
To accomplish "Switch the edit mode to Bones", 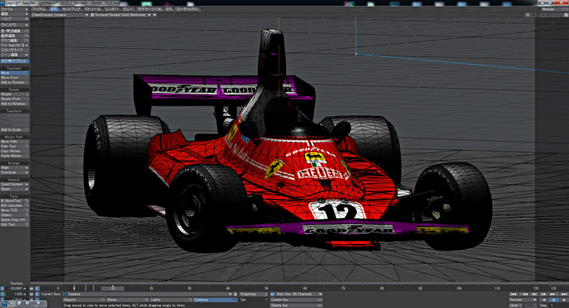I will (x=128, y=300).
